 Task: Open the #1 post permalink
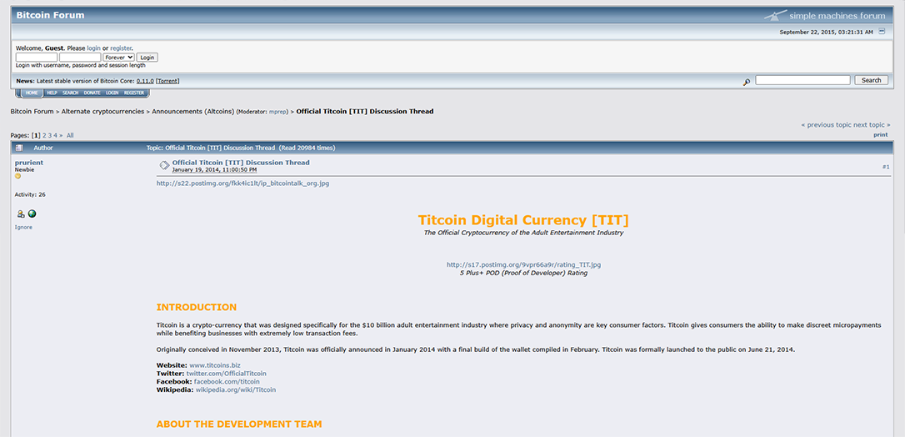886,167
